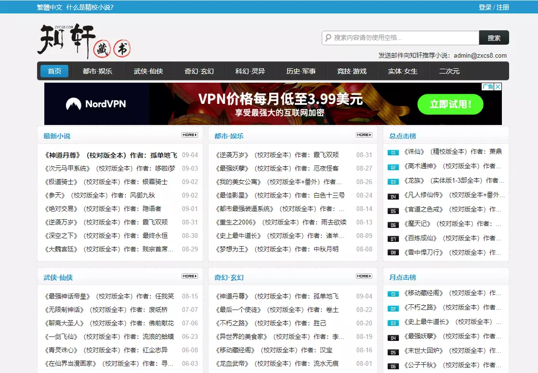The width and height of the screenshot is (538, 373).
Task: Click rank 06 badge in 月点击榜
Action: click(x=393, y=366)
